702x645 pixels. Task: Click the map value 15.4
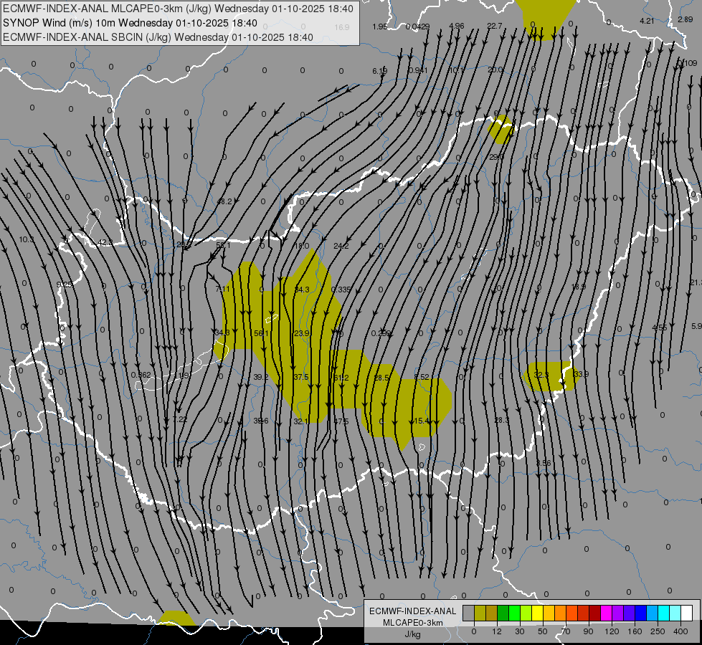pos(422,421)
